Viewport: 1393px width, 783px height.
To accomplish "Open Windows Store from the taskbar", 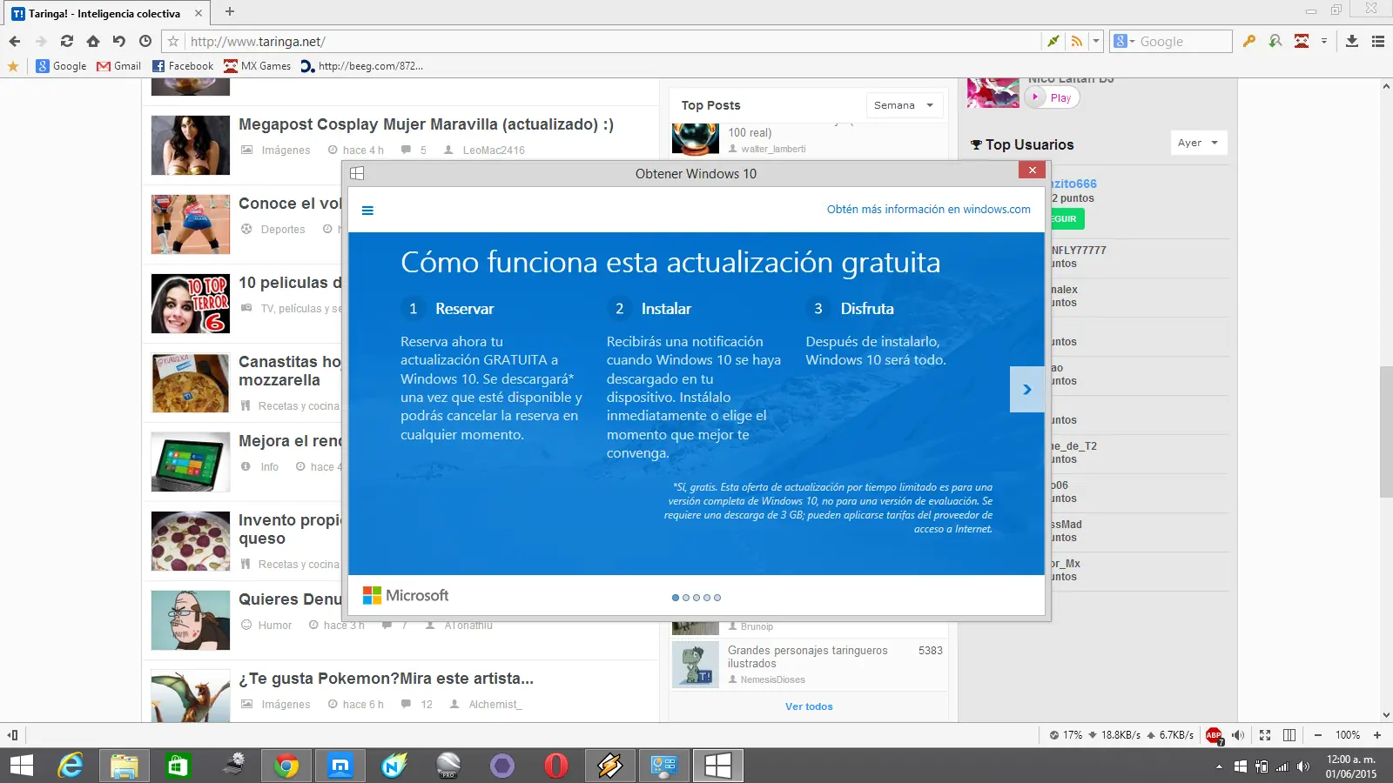I will (x=178, y=766).
